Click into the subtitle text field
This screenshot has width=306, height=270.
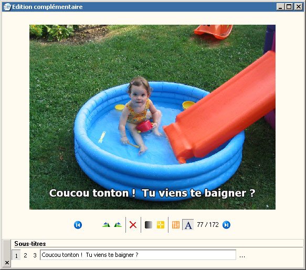138,255
